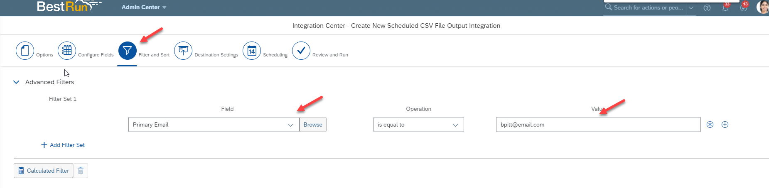Go to the Review and Run checkmark icon

(301, 51)
